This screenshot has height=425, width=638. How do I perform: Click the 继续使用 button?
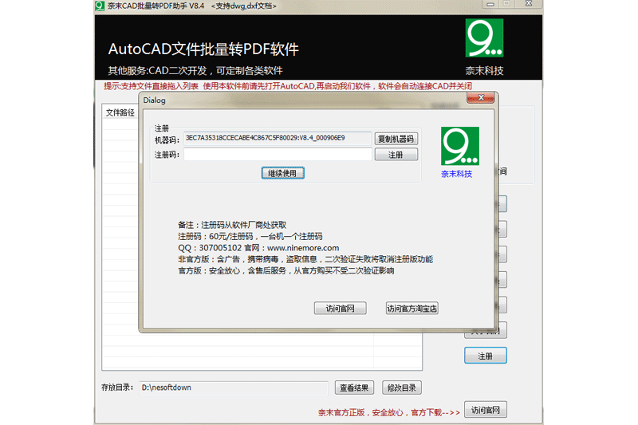pyautogui.click(x=283, y=173)
